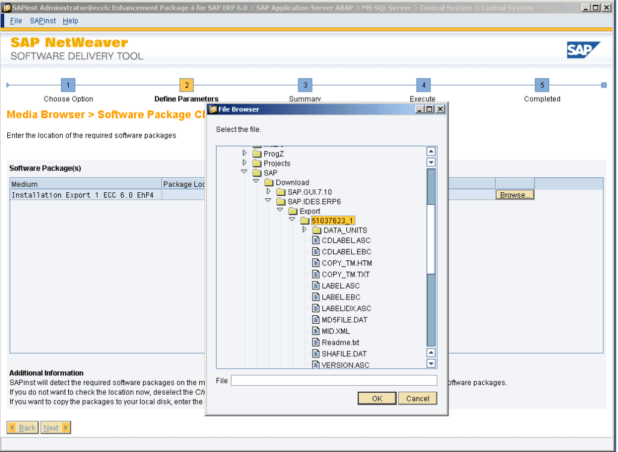Collapse the Export folder node
Screen dimensions: 618x452
pos(280,210)
